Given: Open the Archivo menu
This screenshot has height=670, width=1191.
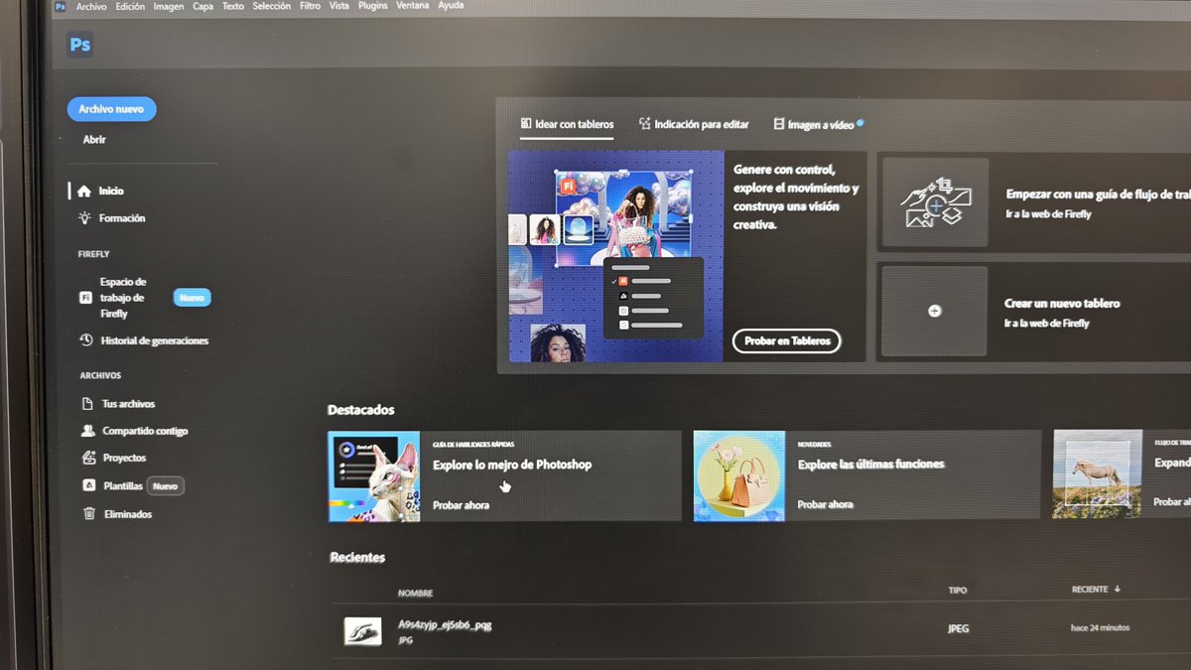Looking at the screenshot, I should (x=91, y=6).
